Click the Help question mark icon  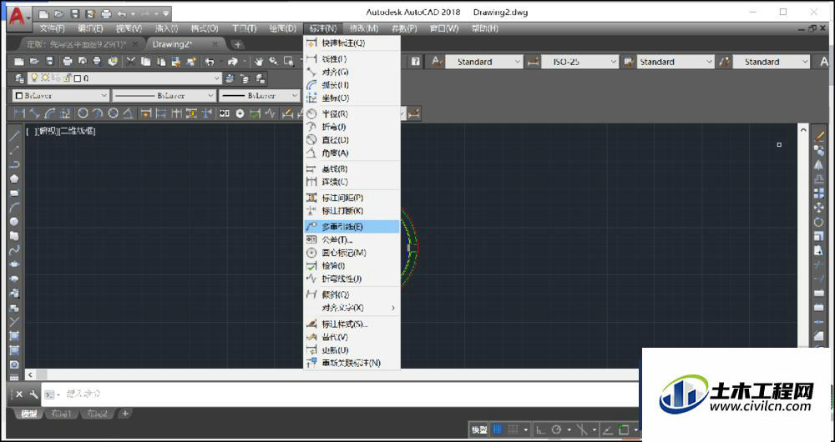415,62
